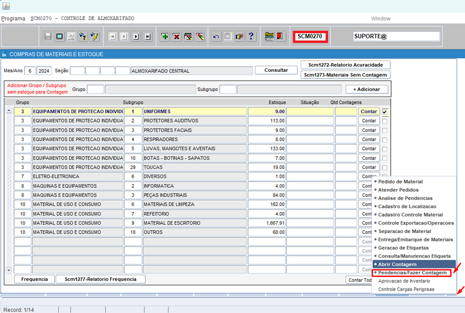Image resolution: width=465 pixels, height=313 pixels.
Task: Click the clear-record eraser window icon
Action: 188,37
